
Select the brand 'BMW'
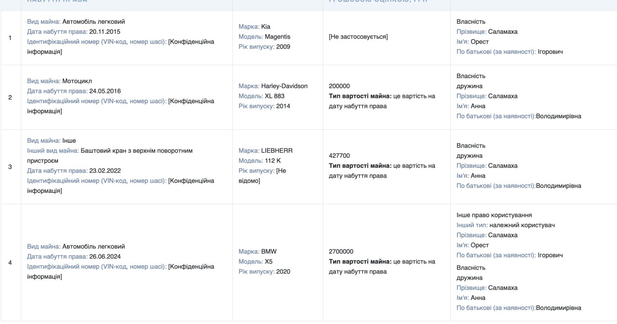pos(269,251)
